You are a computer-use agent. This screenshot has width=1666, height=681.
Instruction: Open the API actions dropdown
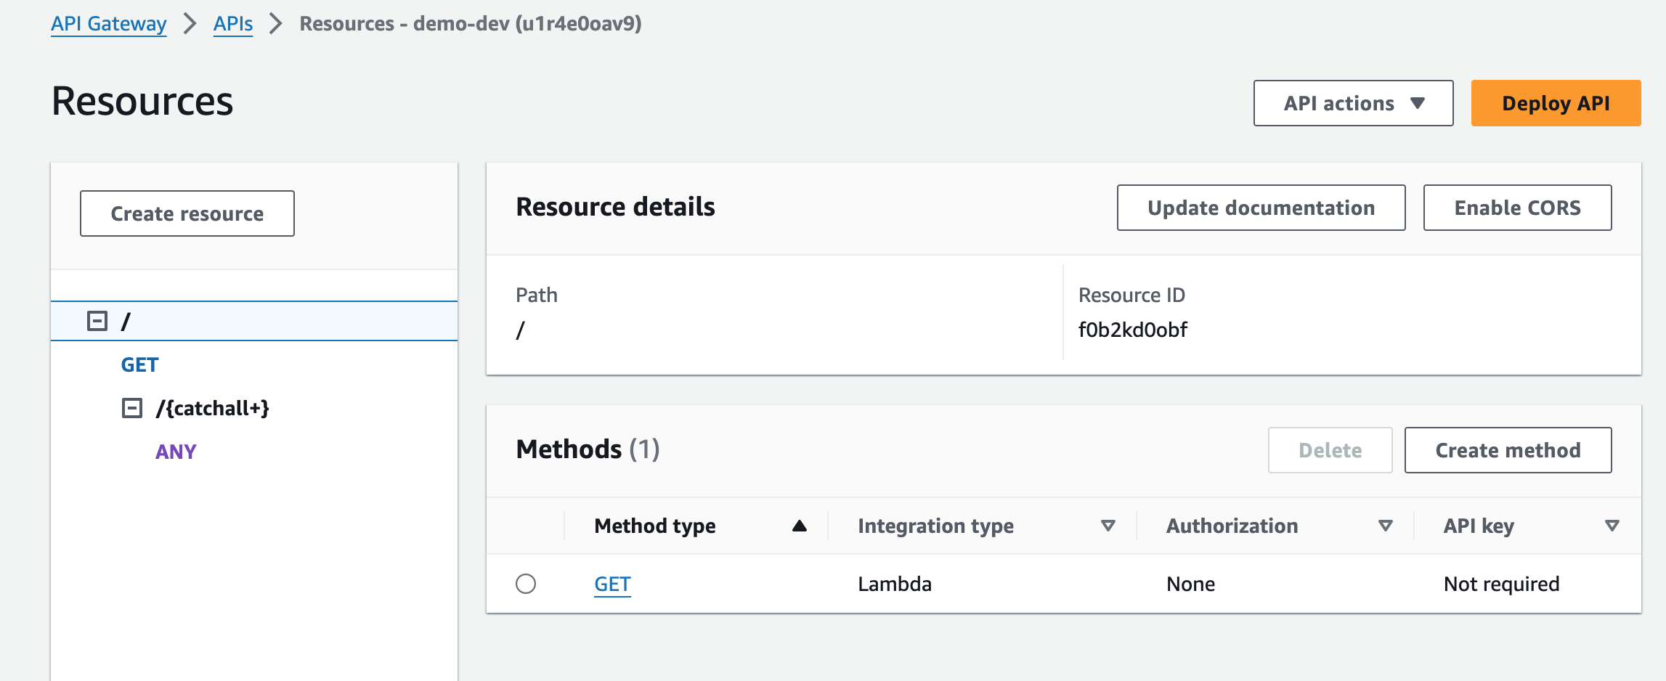(x=1353, y=103)
